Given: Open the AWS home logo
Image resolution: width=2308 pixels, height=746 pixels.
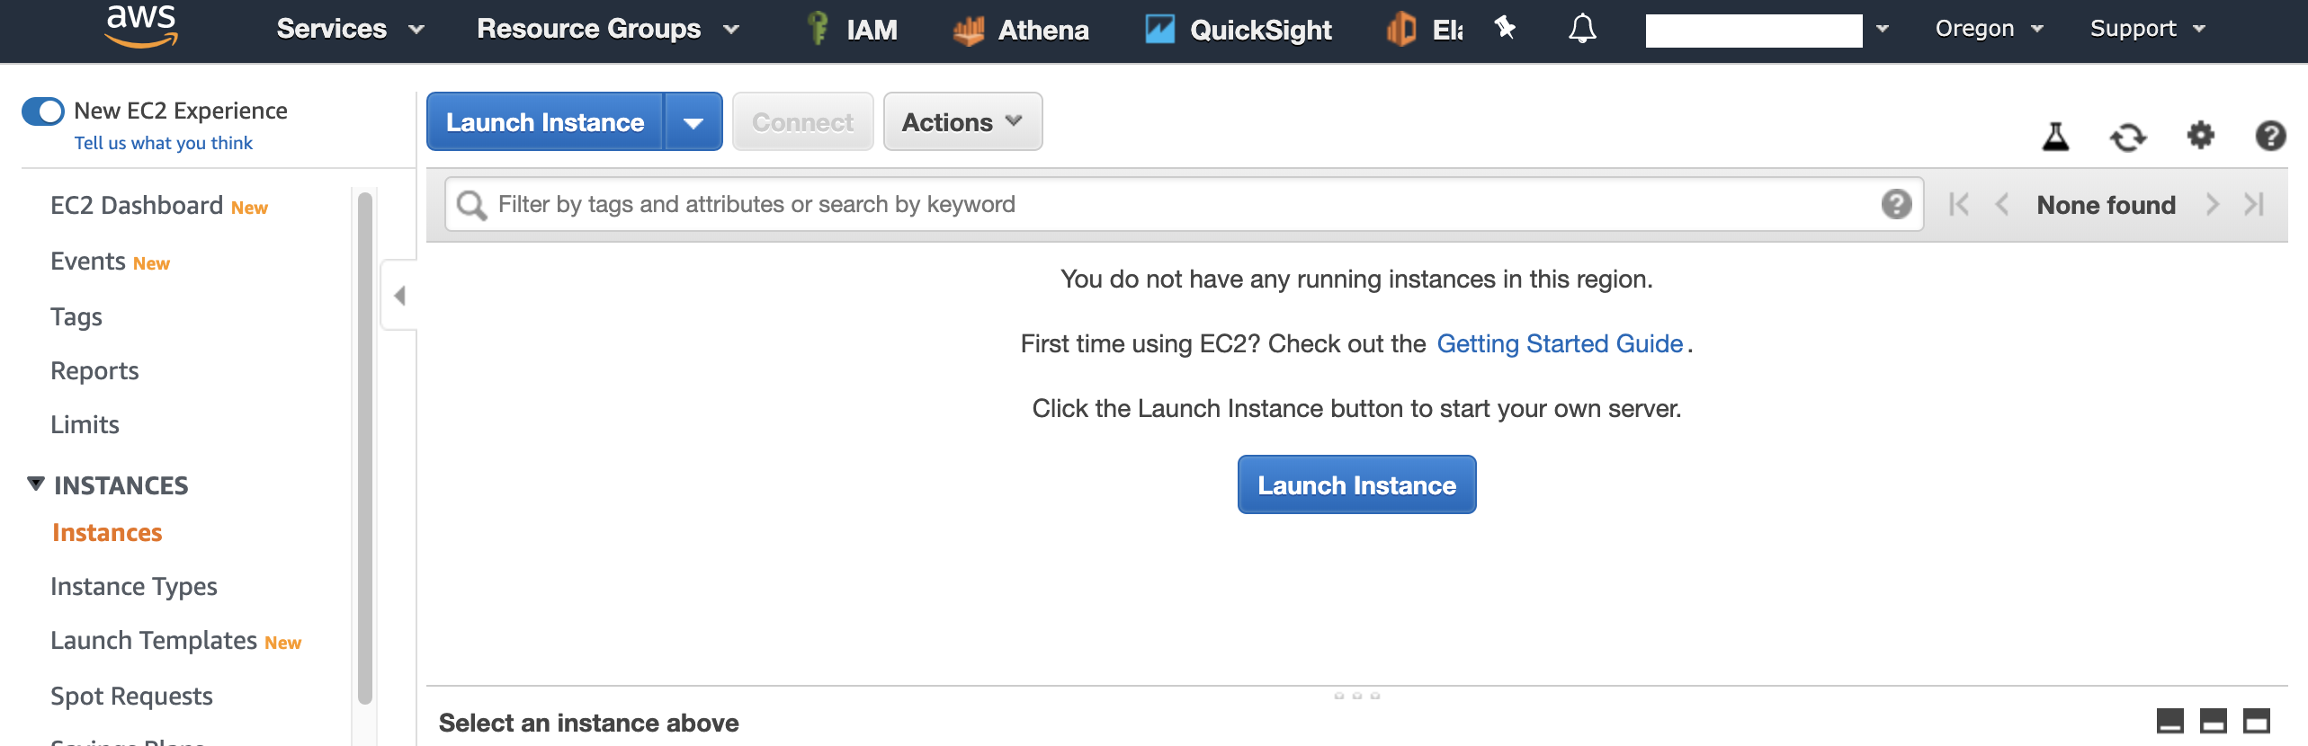Looking at the screenshot, I should tap(141, 27).
